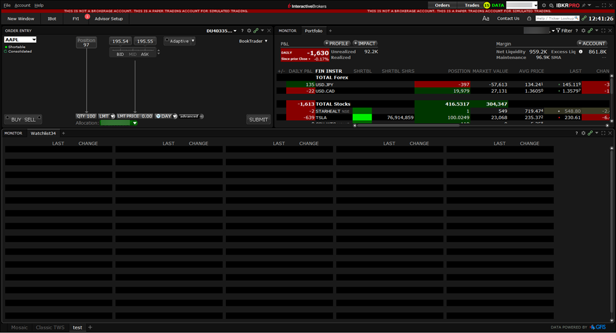Click the price step up/down arrows

coord(158,52)
